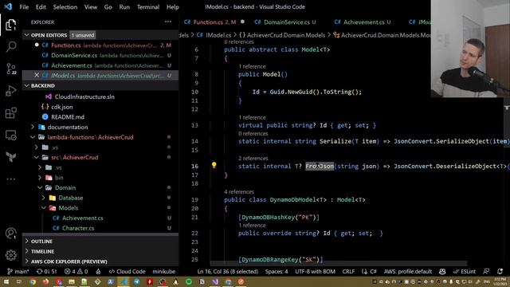Switch to the Function.cs editor tab
Viewport: 510px width, 287px height.
tap(214, 22)
